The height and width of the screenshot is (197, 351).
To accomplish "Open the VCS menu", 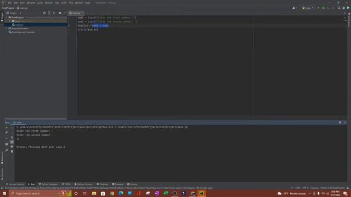I will click(71, 3).
